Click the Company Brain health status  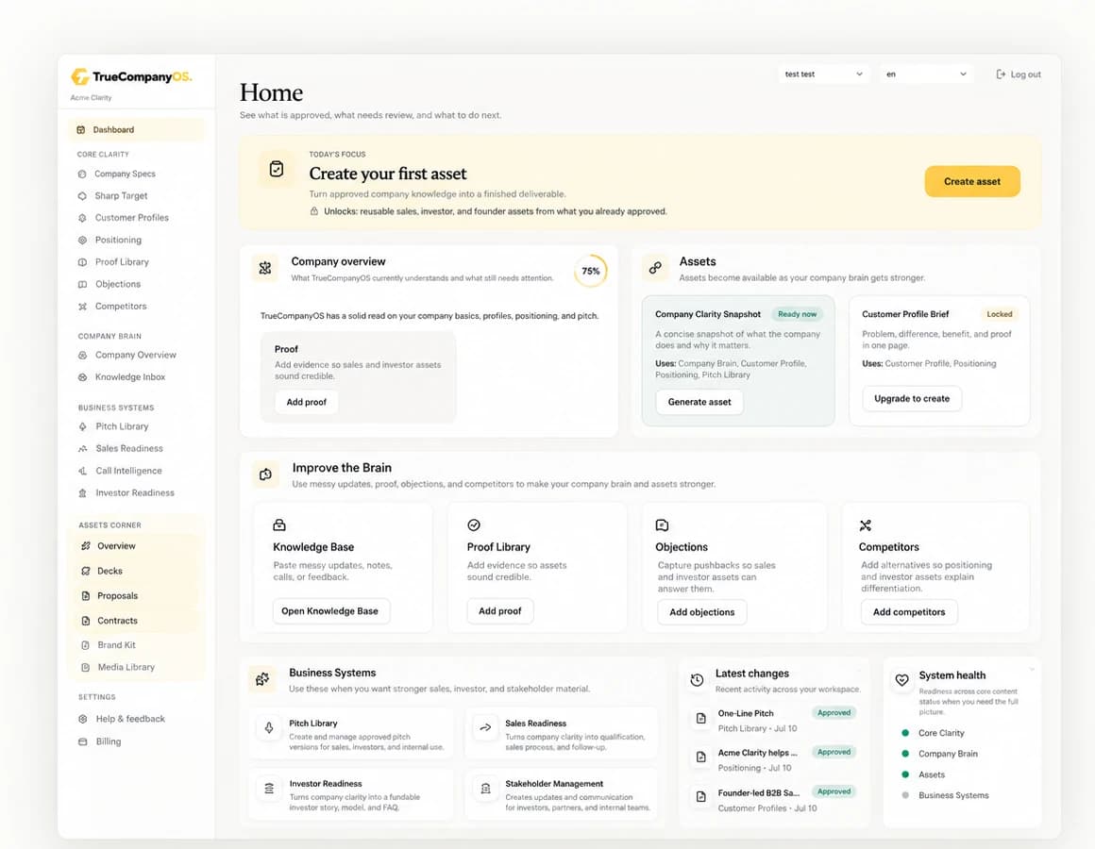coord(940,754)
